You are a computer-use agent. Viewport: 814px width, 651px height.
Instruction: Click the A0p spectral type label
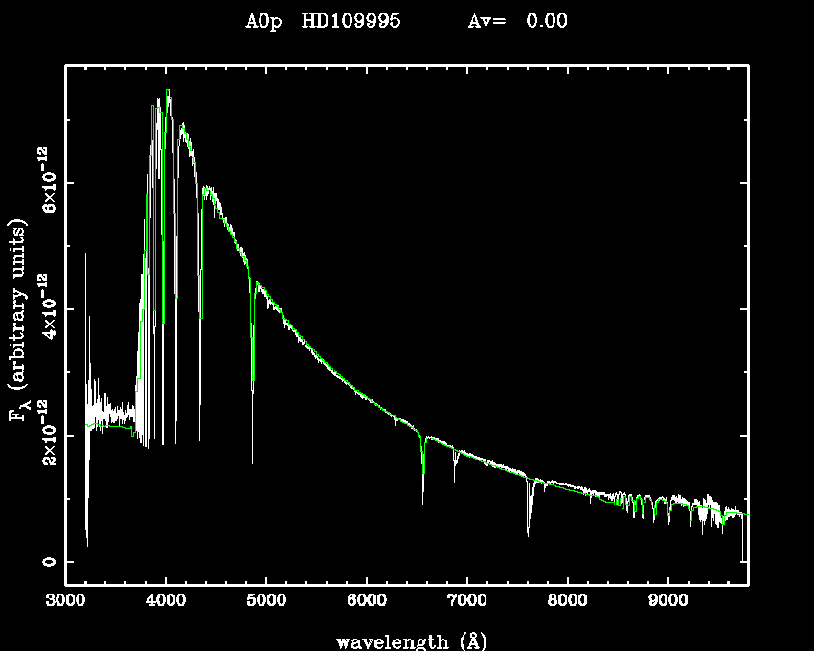[x=265, y=21]
